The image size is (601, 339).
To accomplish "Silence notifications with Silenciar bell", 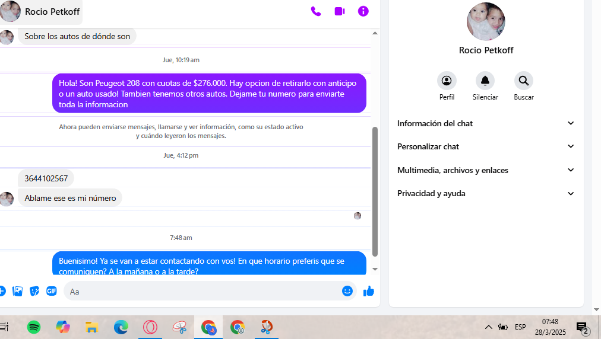I will 485,81.
